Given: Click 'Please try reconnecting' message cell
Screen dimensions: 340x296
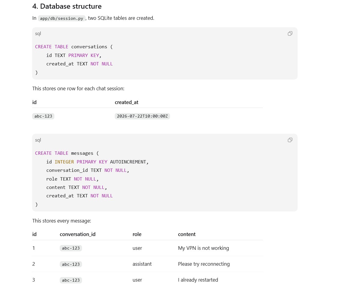Looking at the screenshot, I should [204, 264].
